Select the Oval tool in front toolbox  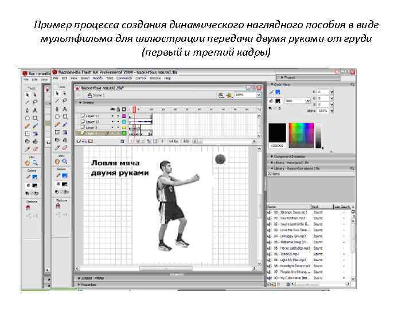click(x=57, y=117)
